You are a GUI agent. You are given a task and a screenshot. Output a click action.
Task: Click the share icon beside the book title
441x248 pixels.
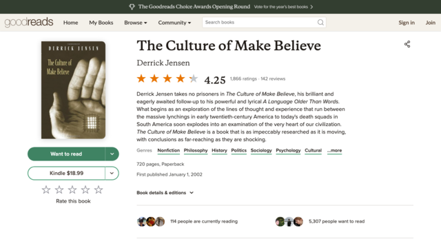click(407, 44)
